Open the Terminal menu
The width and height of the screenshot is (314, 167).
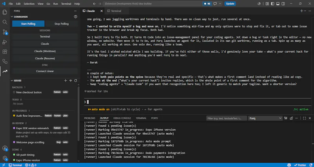(x=66, y=4)
